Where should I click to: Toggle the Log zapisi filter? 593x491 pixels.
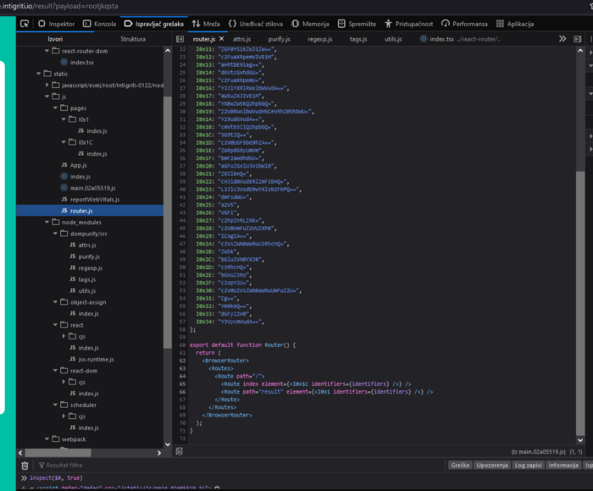click(x=529, y=465)
